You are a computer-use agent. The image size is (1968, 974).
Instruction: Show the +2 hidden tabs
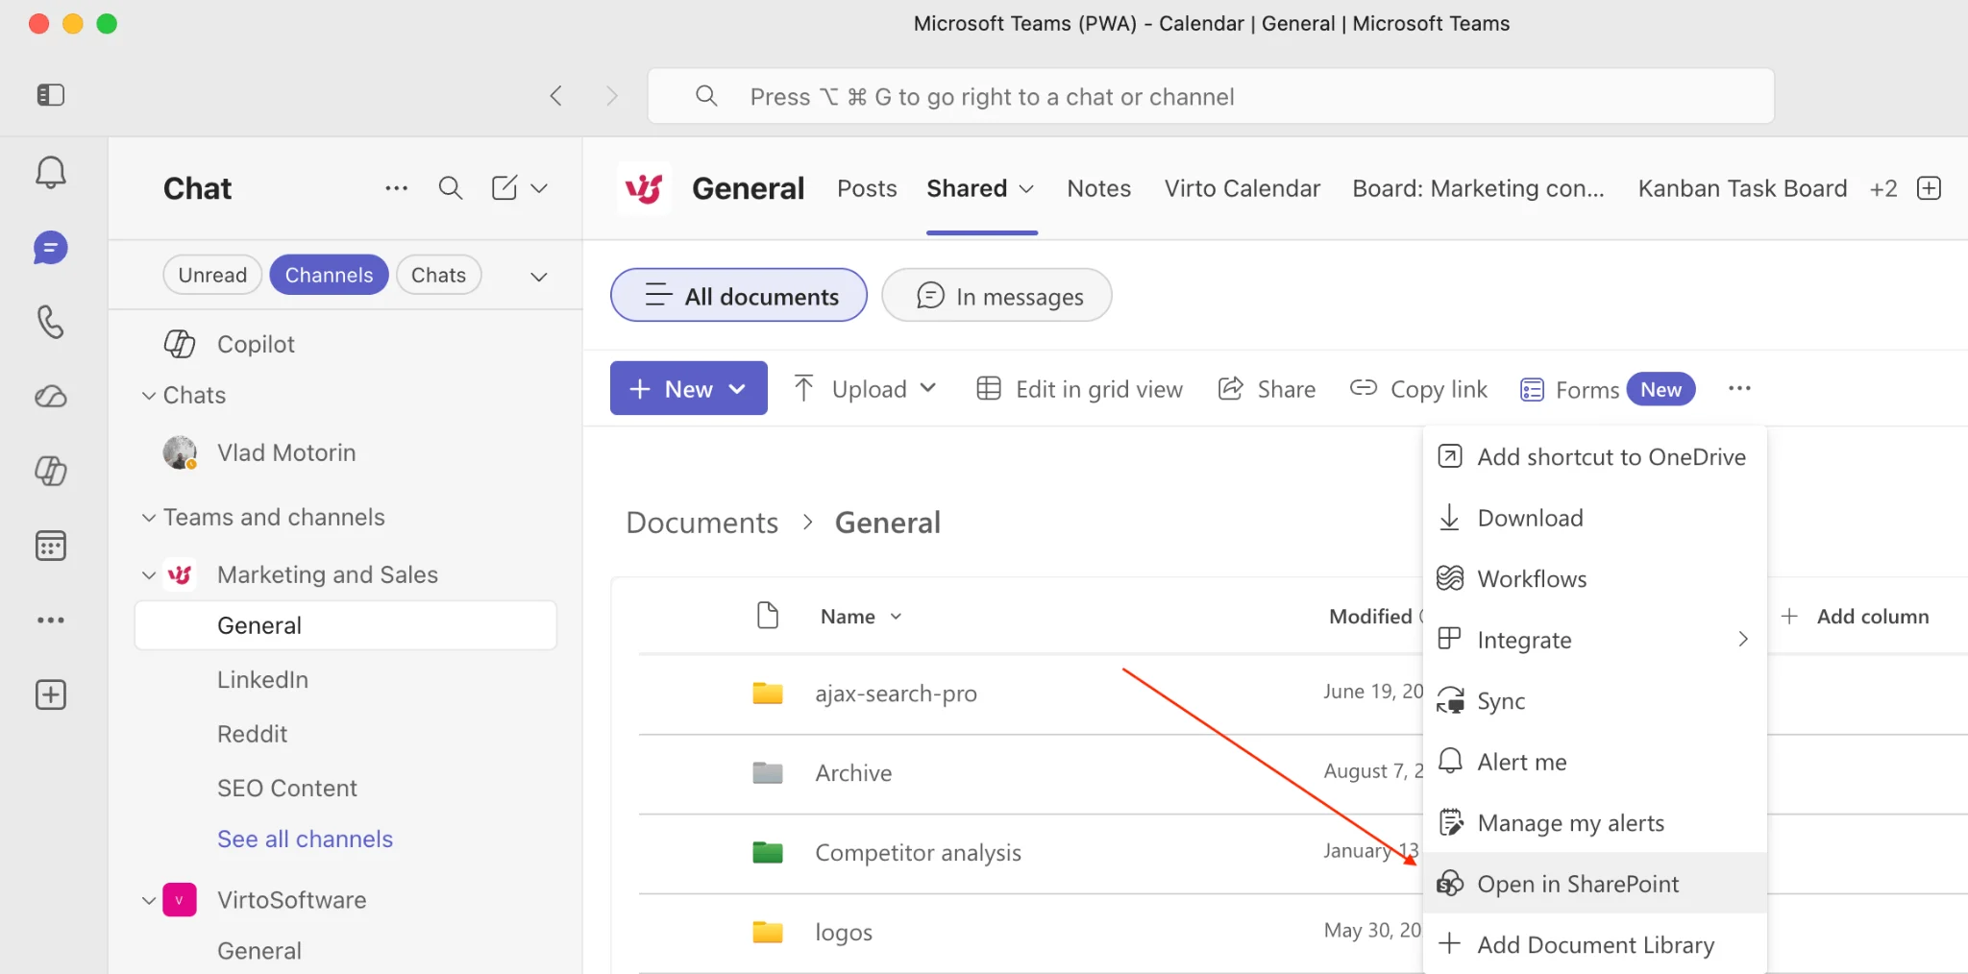(x=1883, y=188)
